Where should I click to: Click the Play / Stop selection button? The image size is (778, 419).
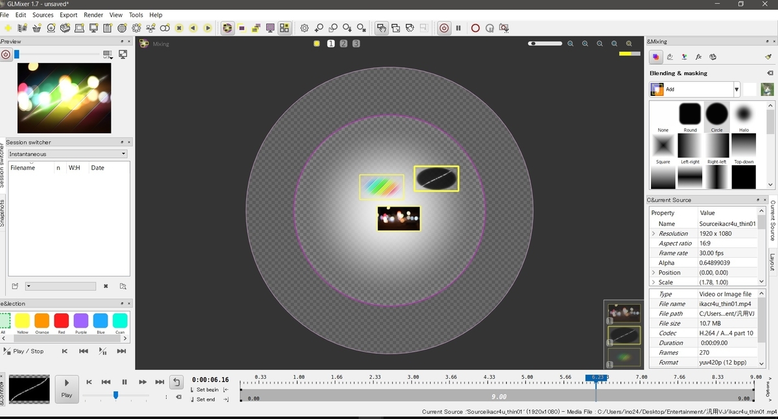click(x=23, y=351)
